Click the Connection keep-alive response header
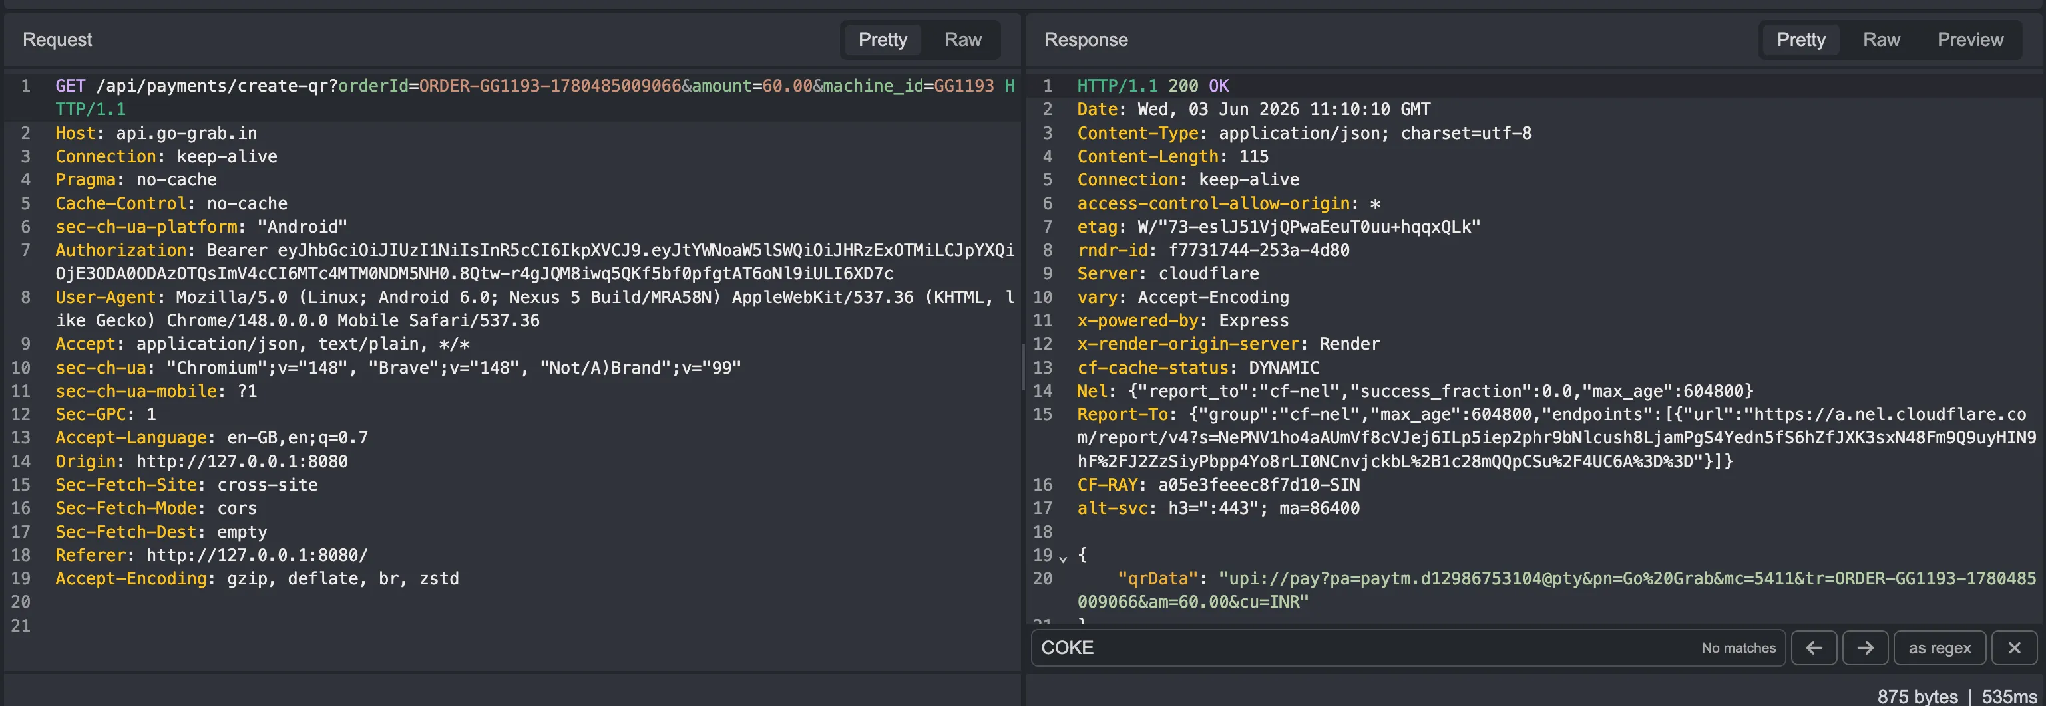 [1188, 180]
